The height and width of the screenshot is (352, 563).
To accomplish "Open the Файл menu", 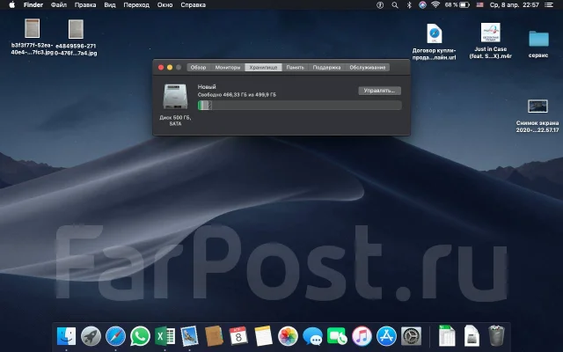I will (59, 5).
